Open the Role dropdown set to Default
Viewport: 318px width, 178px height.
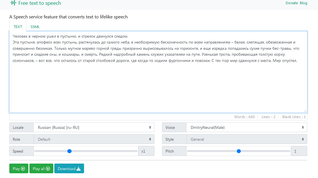(x=94, y=139)
